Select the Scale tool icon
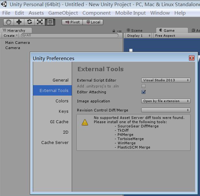 coord(40,22)
